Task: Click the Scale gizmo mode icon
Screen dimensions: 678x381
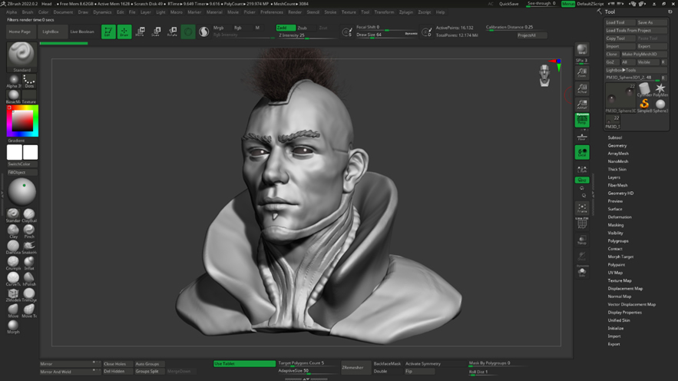Action: tap(156, 31)
